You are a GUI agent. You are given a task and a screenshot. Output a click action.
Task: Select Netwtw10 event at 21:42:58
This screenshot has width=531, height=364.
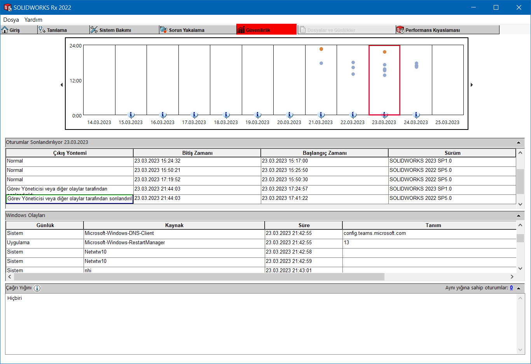coord(261,252)
